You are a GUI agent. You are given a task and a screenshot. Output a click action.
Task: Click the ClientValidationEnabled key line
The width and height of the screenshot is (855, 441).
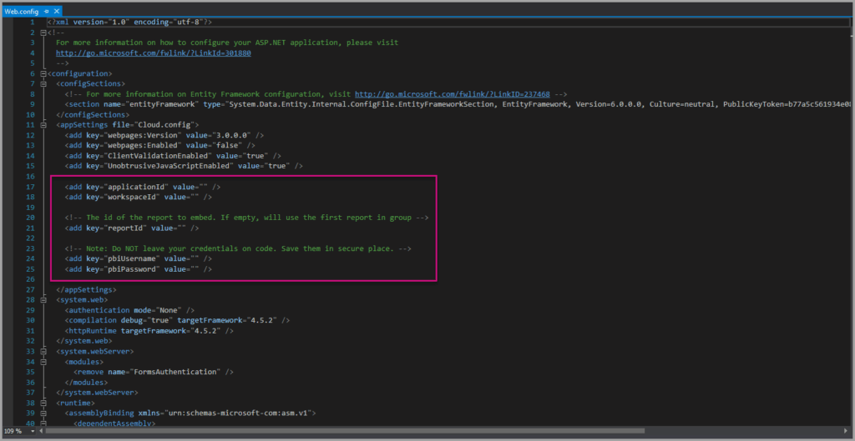tap(174, 156)
